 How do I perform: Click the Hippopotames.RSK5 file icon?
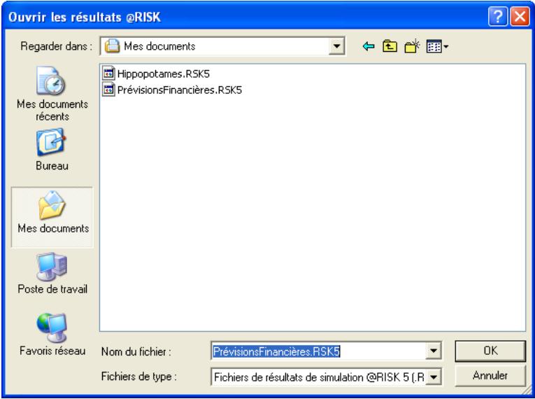[108, 76]
